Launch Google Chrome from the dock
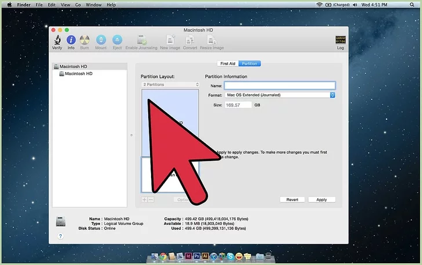The height and width of the screenshot is (265, 422). [x=163, y=256]
